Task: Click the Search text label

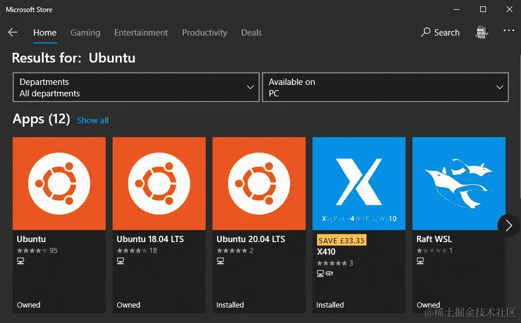Action: click(447, 33)
